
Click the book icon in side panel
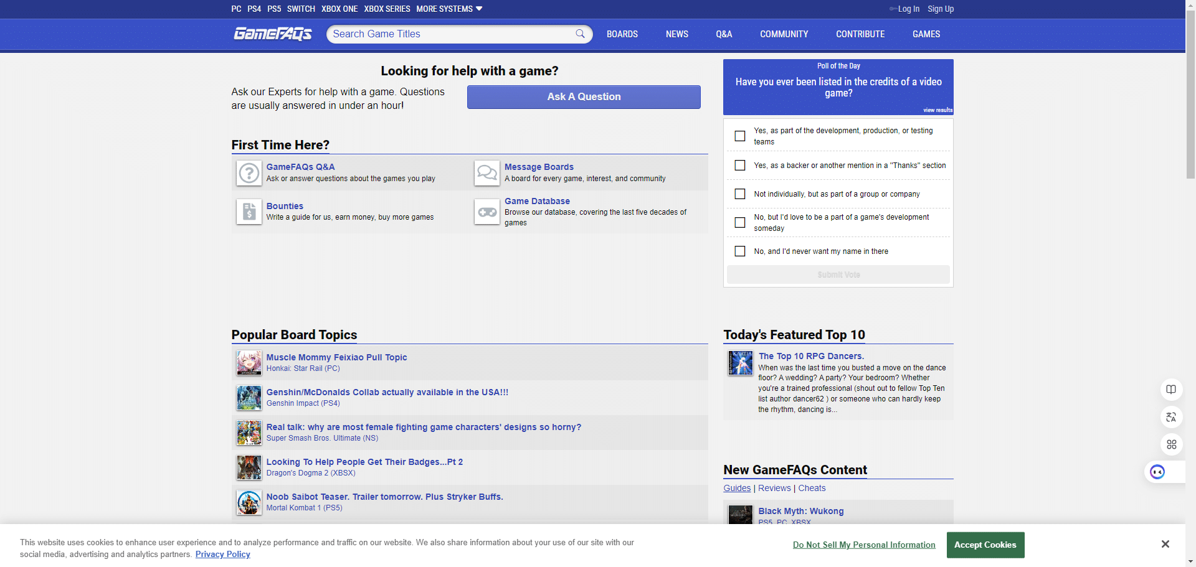1171,390
